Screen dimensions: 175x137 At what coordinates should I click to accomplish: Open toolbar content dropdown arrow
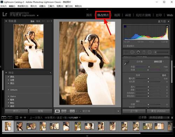pos(118,111)
